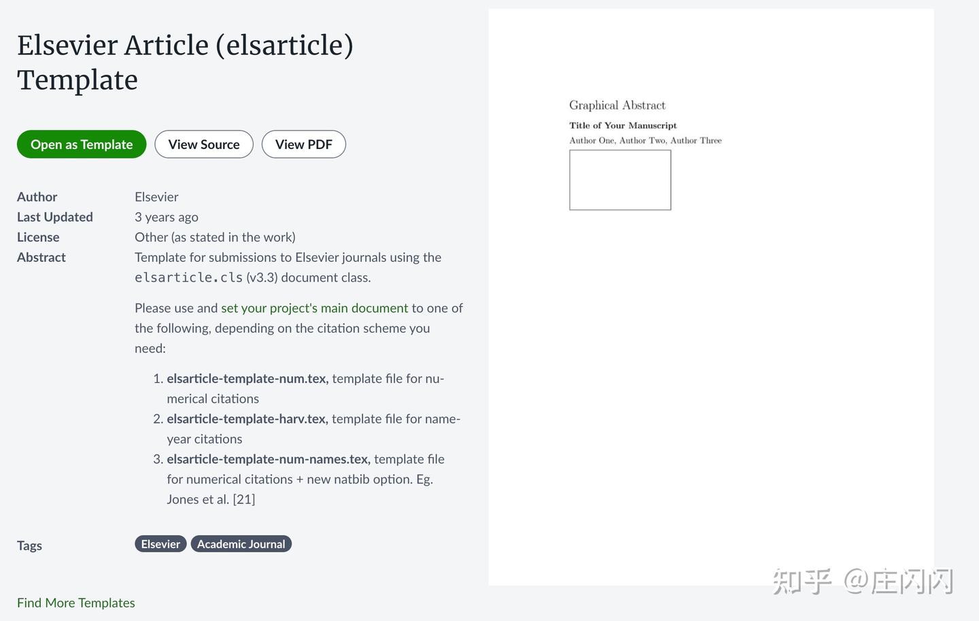Click the Open as Template button

pyautogui.click(x=82, y=144)
